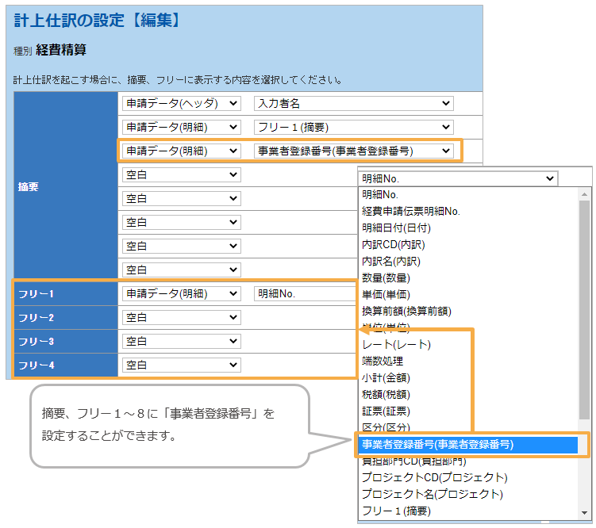596x528 pixels.
Task: Open the フリー2 row 空白 dropdown
Action: tap(181, 317)
